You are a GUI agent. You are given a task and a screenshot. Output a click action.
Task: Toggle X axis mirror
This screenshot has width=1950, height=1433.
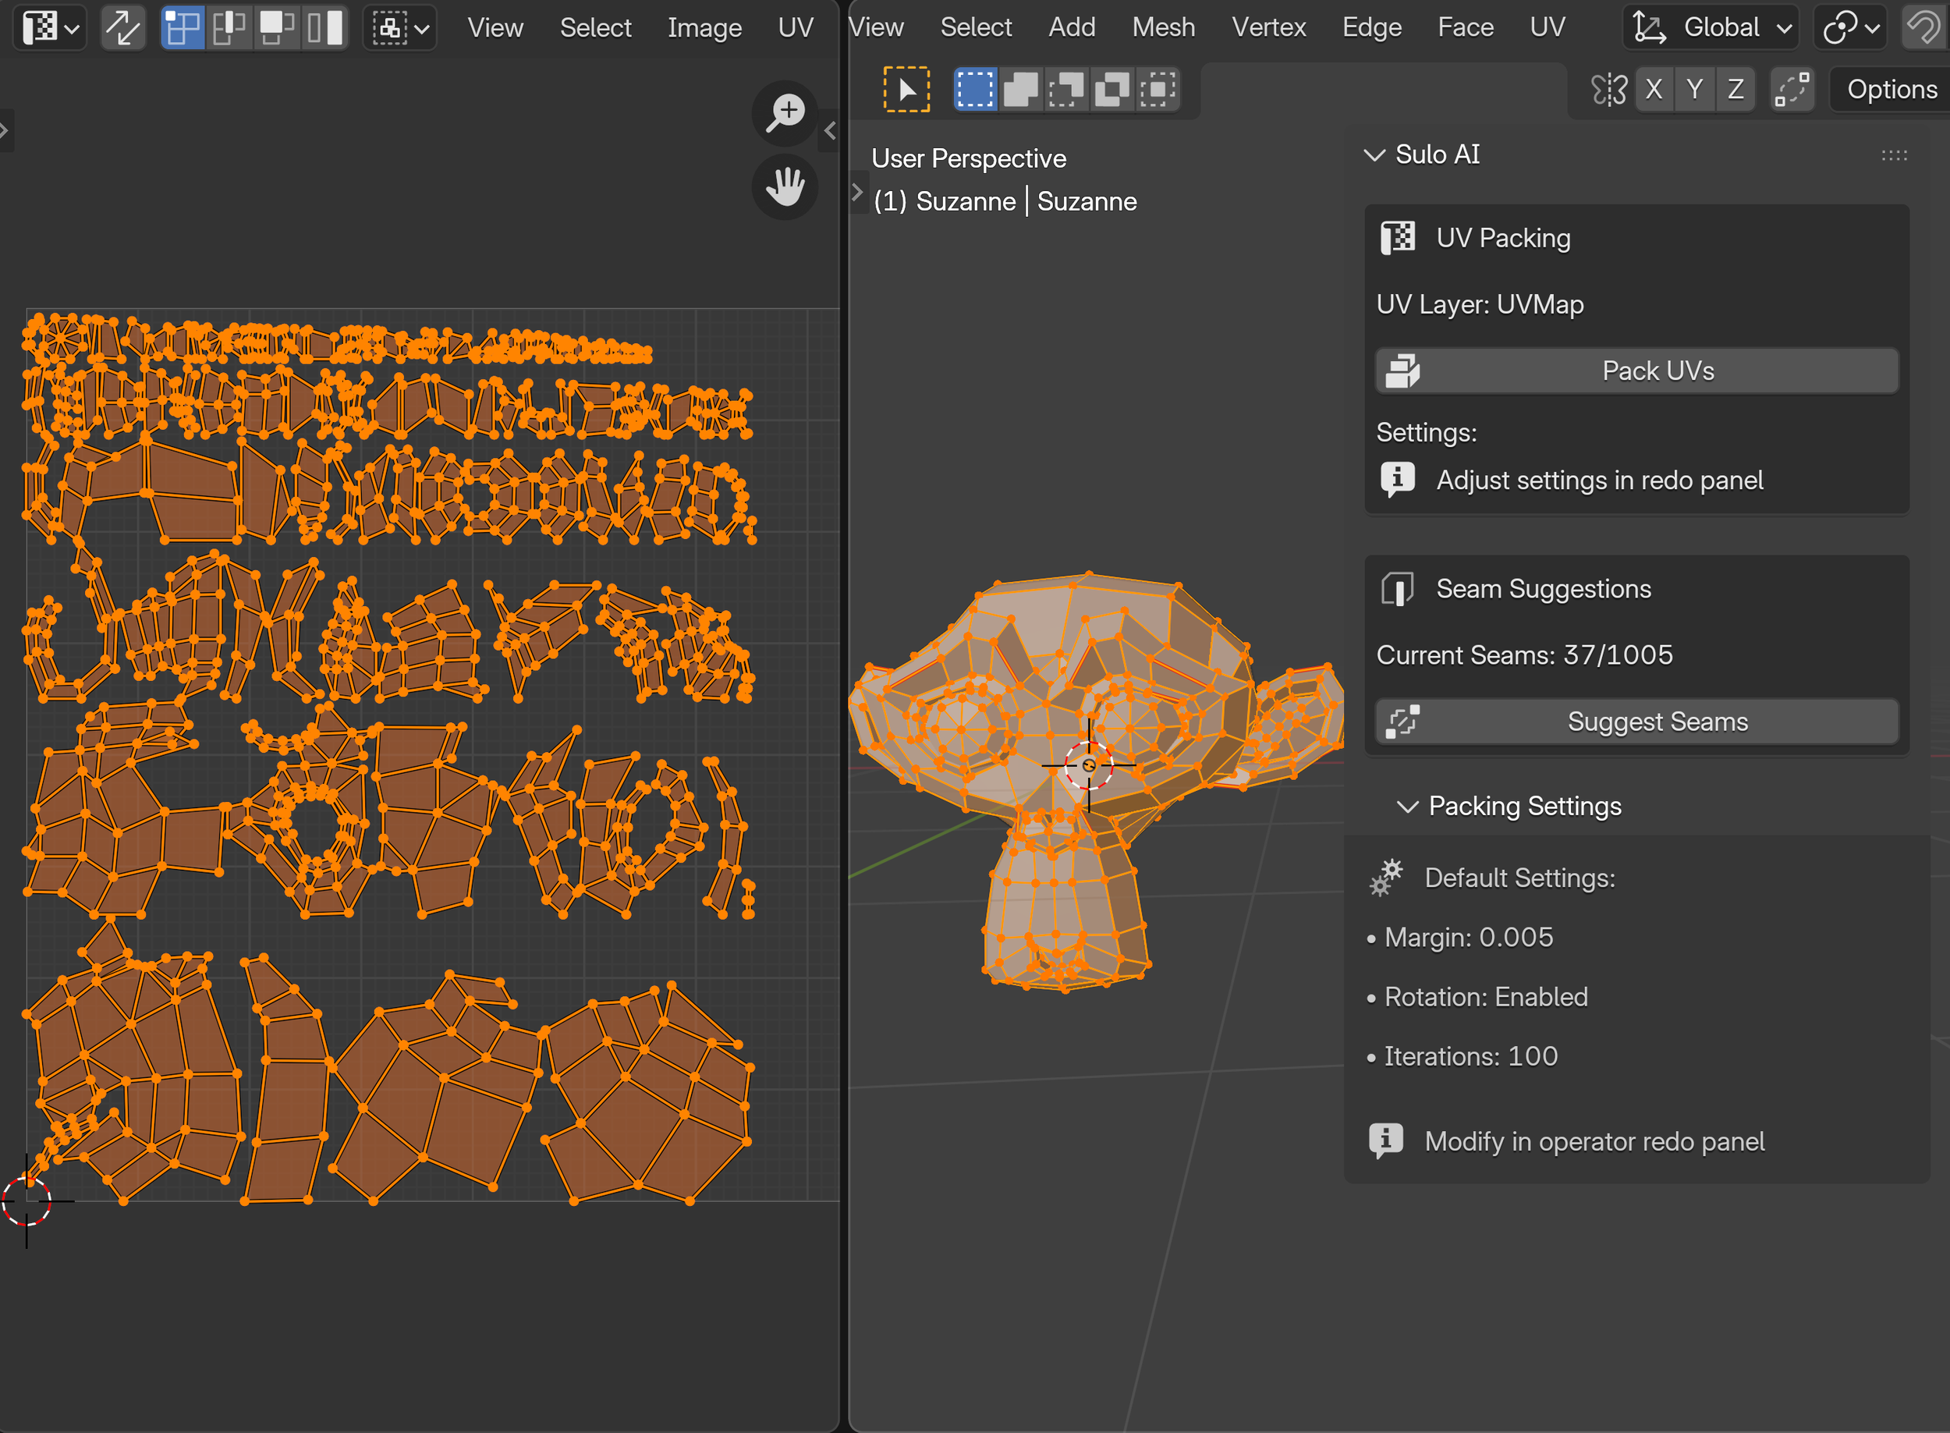click(x=1654, y=90)
